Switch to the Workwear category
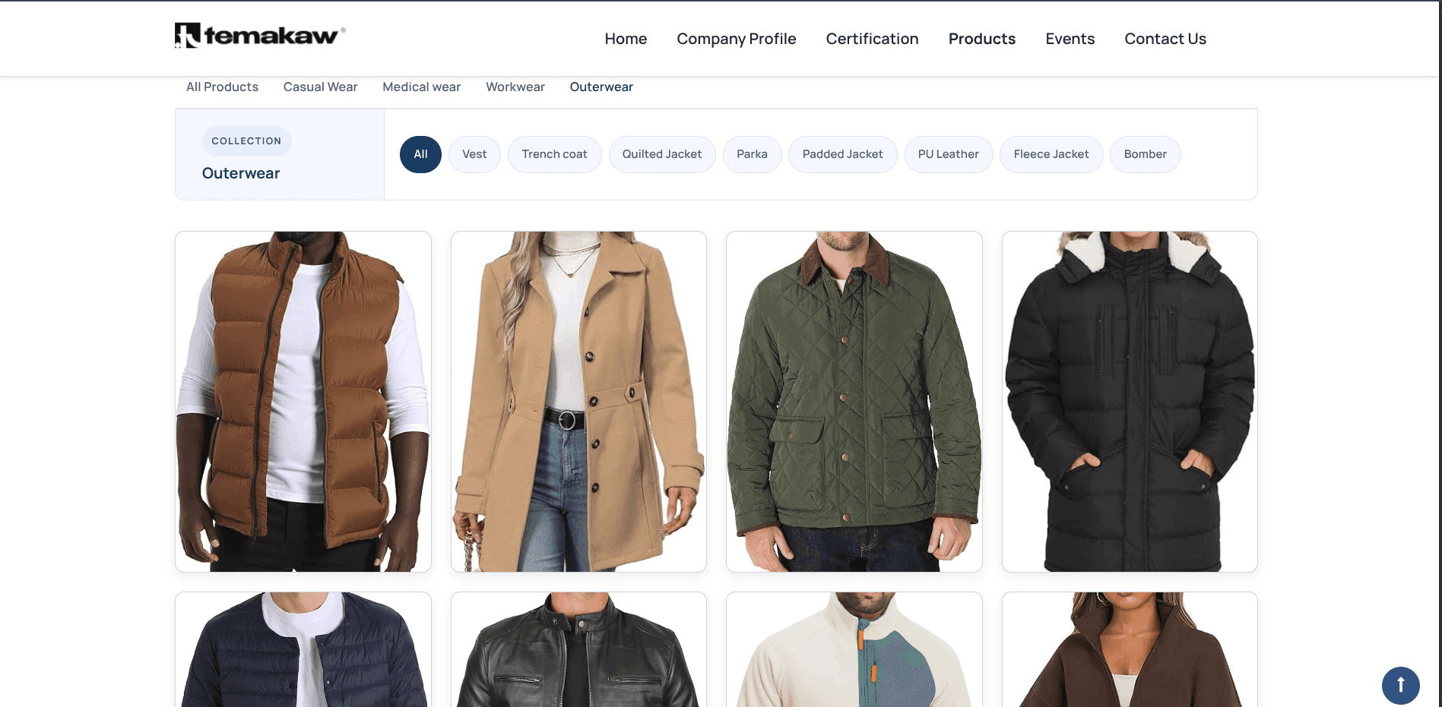 pos(515,87)
